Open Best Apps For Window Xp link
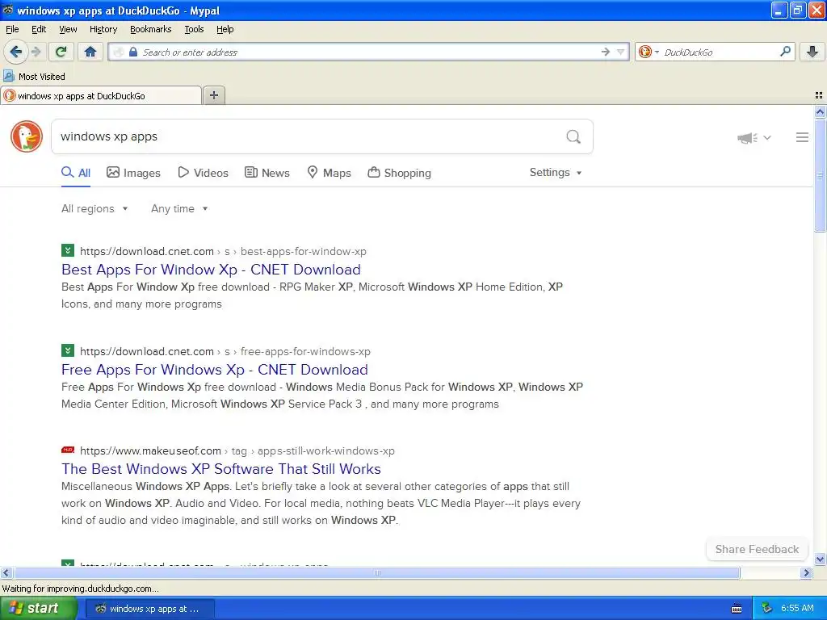 tap(211, 270)
